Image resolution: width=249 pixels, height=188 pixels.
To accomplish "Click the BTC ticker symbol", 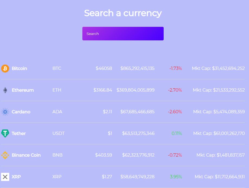I will pos(57,69).
